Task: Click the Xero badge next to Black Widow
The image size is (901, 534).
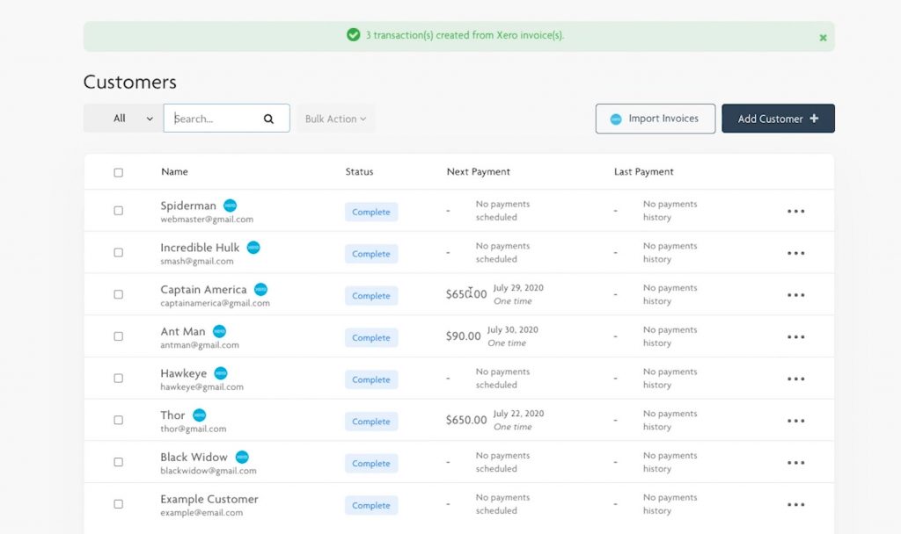Action: click(242, 457)
